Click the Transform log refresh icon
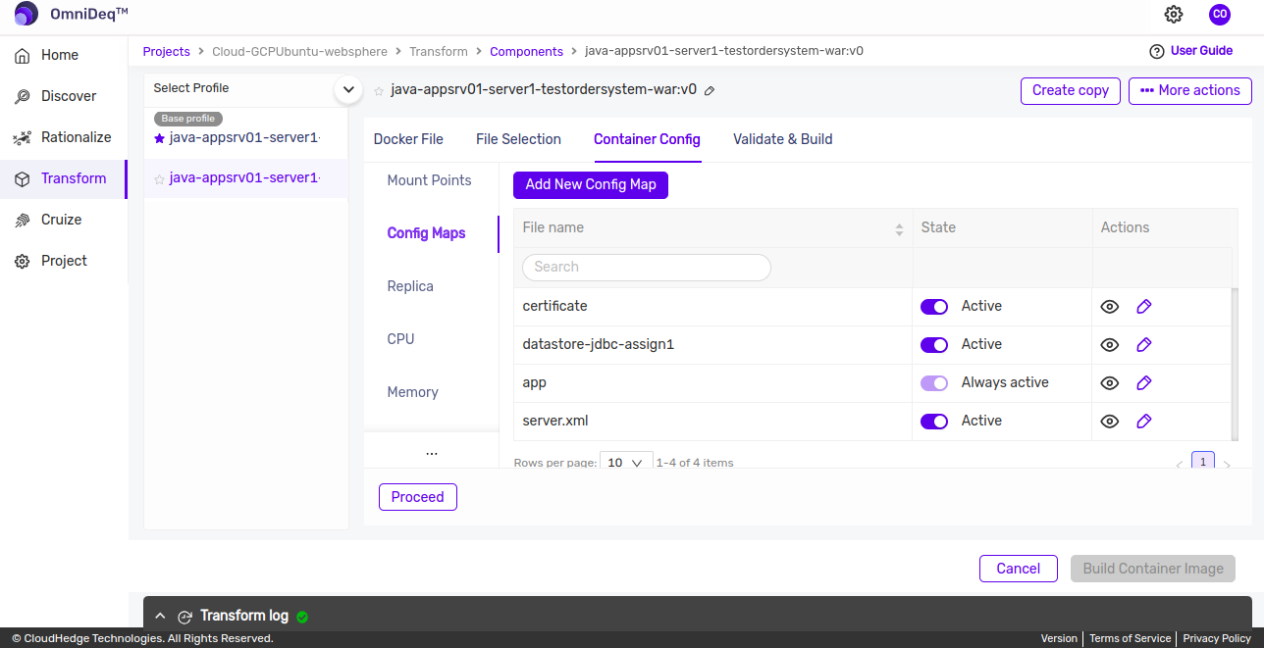The image size is (1264, 648). click(x=184, y=617)
